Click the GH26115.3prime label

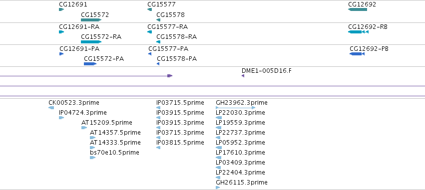tap(242, 183)
